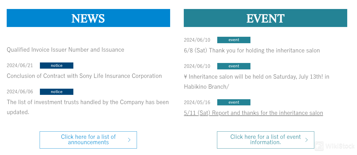
Task: Select the event tag dated 2024/05/16
Action: click(x=234, y=102)
